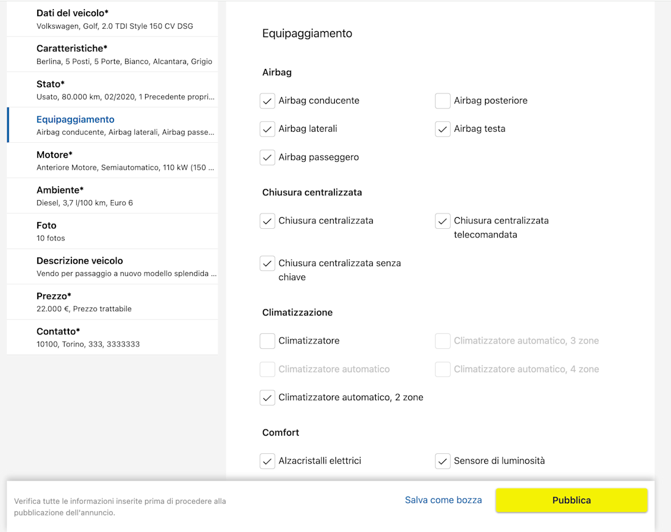Uncheck the Airbag conducente checkbox
Image resolution: width=671 pixels, height=532 pixels.
pos(267,101)
